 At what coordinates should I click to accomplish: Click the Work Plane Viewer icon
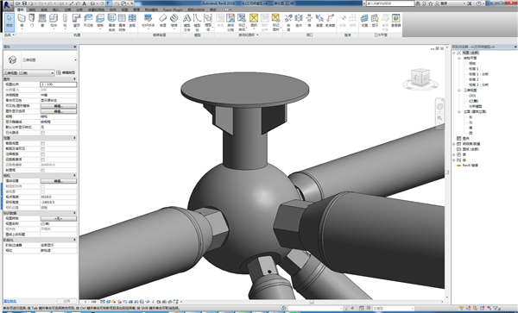[395, 20]
